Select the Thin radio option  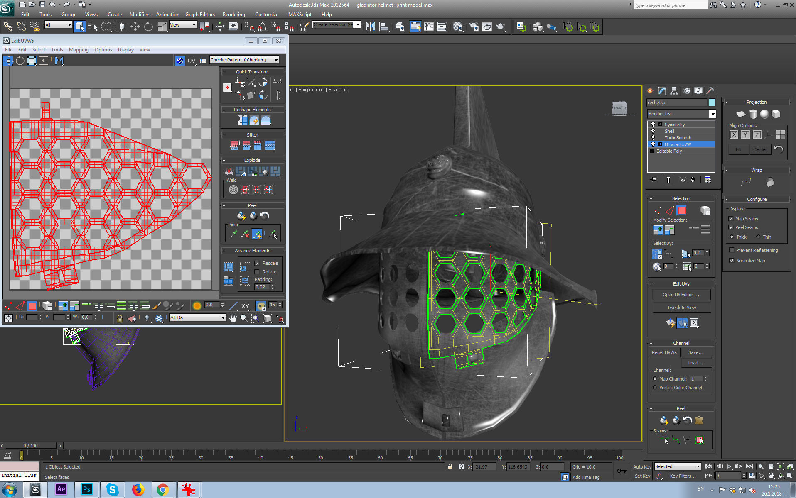coord(758,237)
